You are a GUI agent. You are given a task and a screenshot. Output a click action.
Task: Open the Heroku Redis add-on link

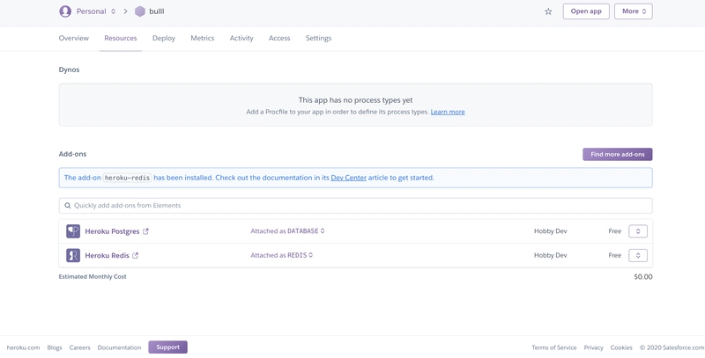(x=107, y=256)
